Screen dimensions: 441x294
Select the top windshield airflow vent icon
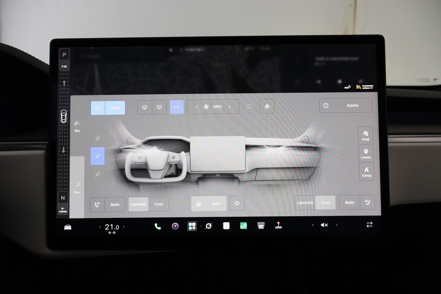click(x=98, y=138)
